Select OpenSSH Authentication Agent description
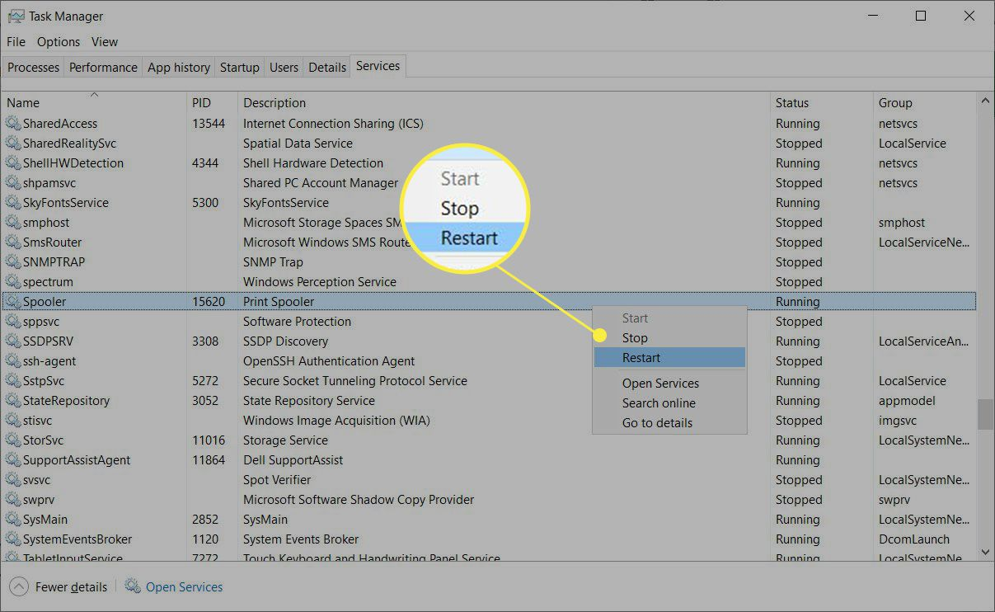This screenshot has width=995, height=612. (x=329, y=361)
